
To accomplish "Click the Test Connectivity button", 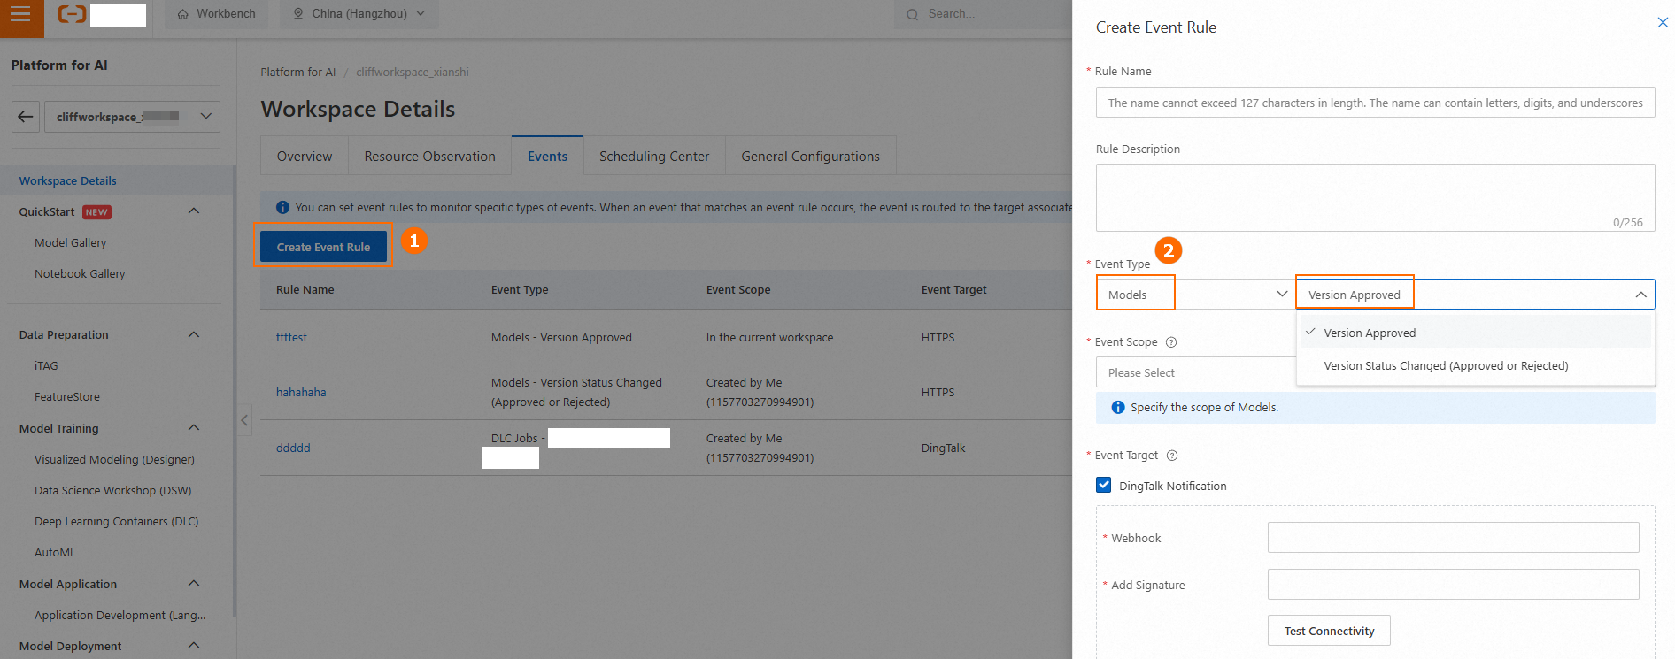I will pos(1329,631).
